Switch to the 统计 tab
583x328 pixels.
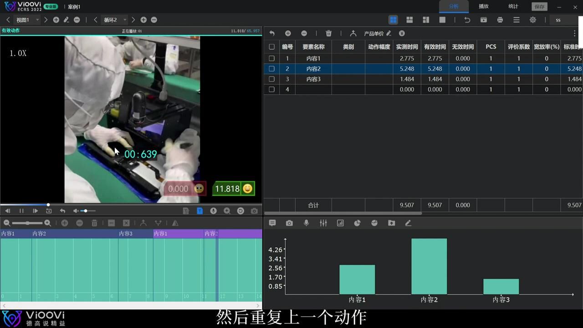tap(513, 6)
